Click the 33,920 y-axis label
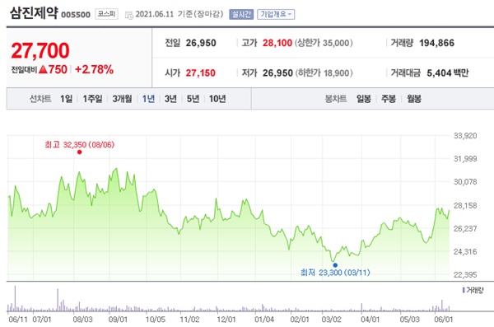 coord(465,136)
